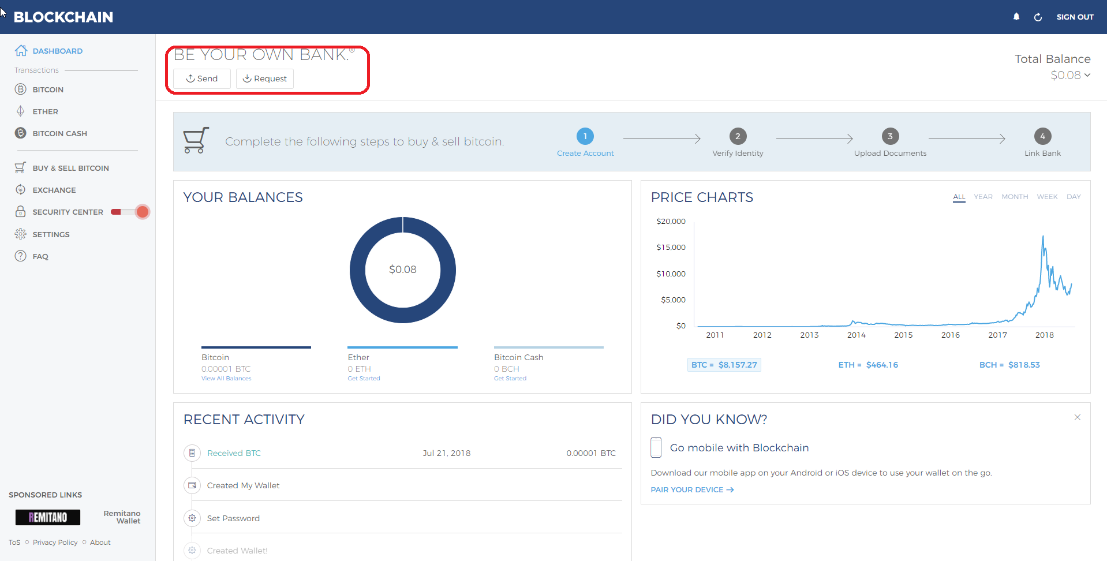The height and width of the screenshot is (561, 1107).
Task: Click the large cart icon in steps banner
Action: pyautogui.click(x=196, y=140)
